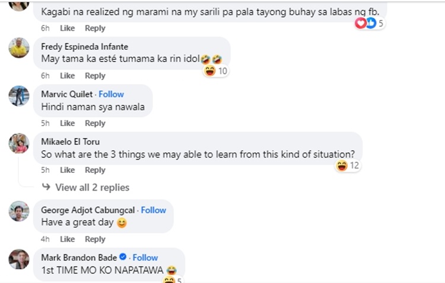Reply to Mikaelo El Toru's comment

[95, 170]
